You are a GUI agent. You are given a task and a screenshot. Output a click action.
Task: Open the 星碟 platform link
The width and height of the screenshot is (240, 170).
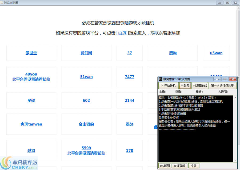(31, 101)
